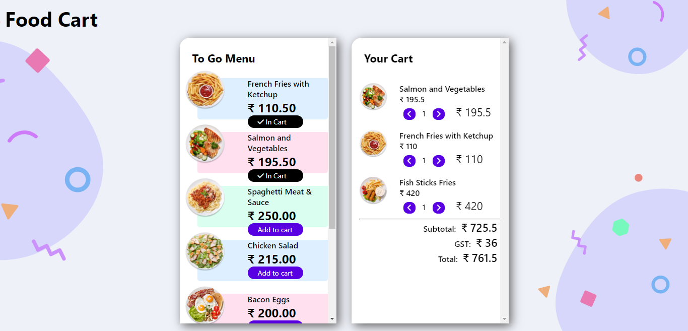This screenshot has height=331, width=688.
Task: Click the menu panel scrollbar thumb
Action: pos(332,138)
